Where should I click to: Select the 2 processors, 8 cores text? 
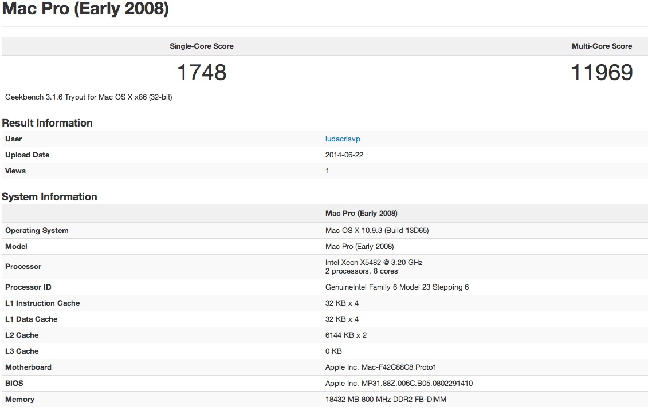(x=362, y=271)
